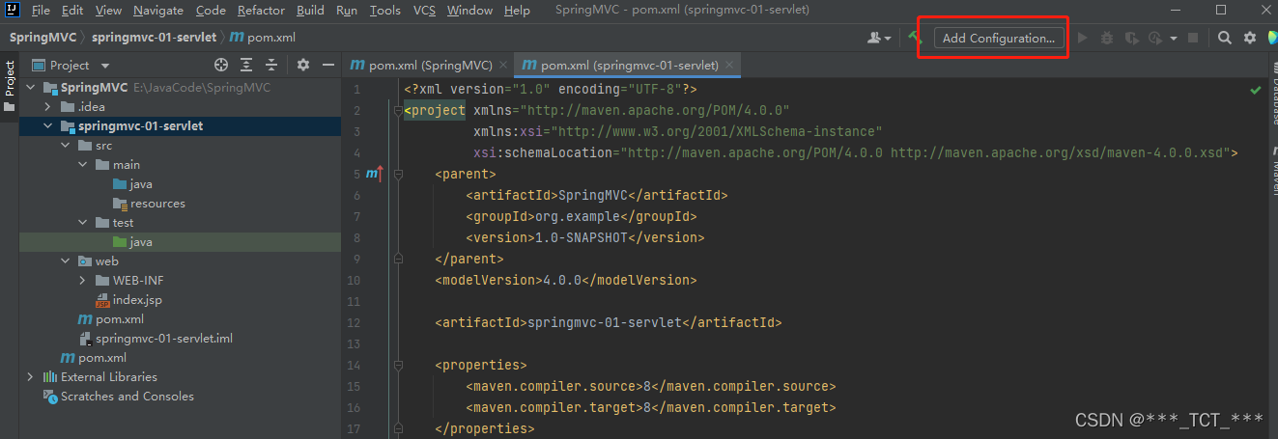Open the Build menu
The image size is (1278, 439).
310,10
